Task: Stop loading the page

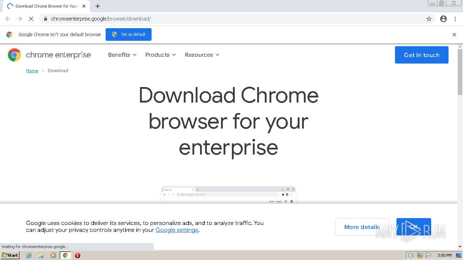Action: 31,19
